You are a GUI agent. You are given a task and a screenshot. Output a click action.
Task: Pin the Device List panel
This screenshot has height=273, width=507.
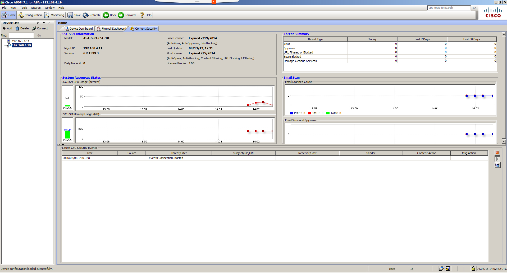(x=44, y=23)
